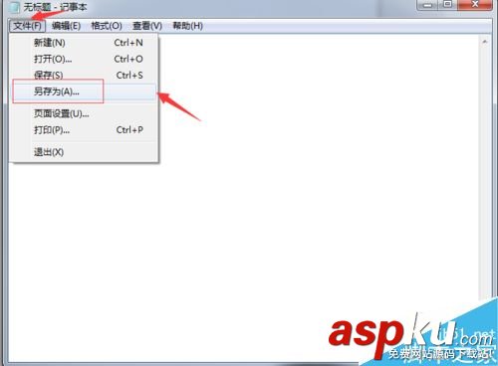Choose 打印(P)... menu entry
The image size is (498, 366).
pyautogui.click(x=85, y=130)
